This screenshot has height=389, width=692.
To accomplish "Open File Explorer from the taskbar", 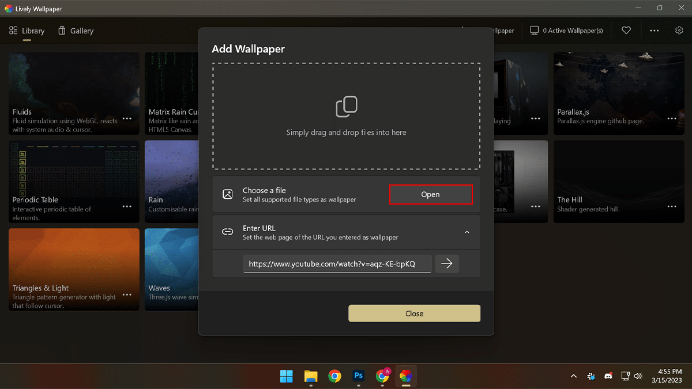I will [x=311, y=376].
